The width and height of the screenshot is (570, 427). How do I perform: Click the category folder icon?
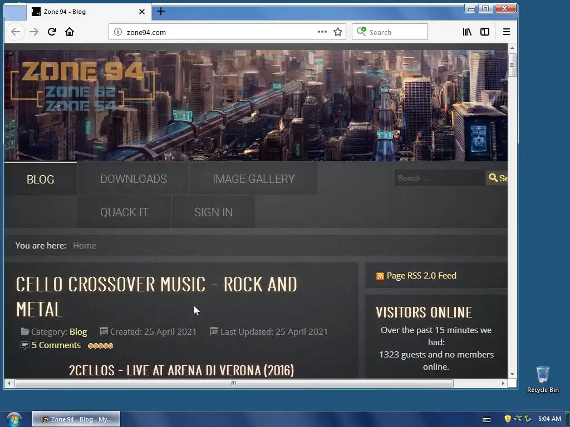click(x=25, y=331)
